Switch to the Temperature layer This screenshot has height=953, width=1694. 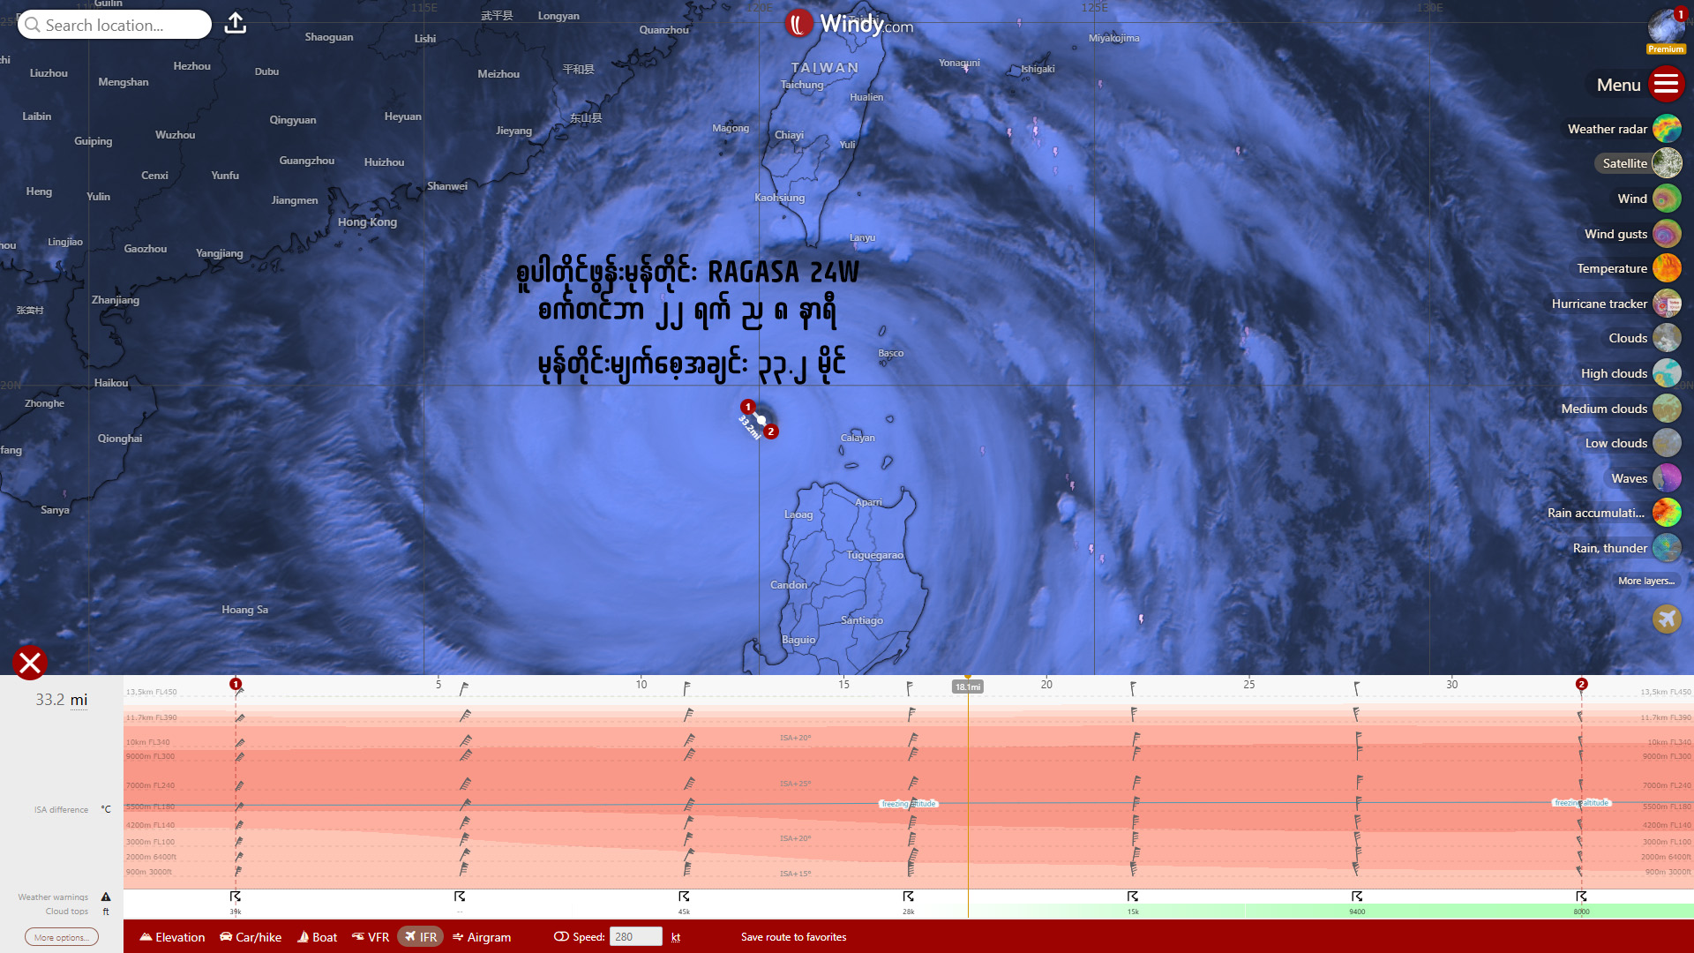tap(1666, 268)
